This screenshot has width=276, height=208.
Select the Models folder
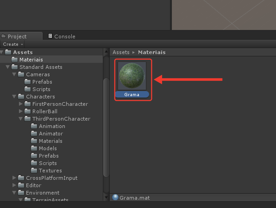pos(48,148)
